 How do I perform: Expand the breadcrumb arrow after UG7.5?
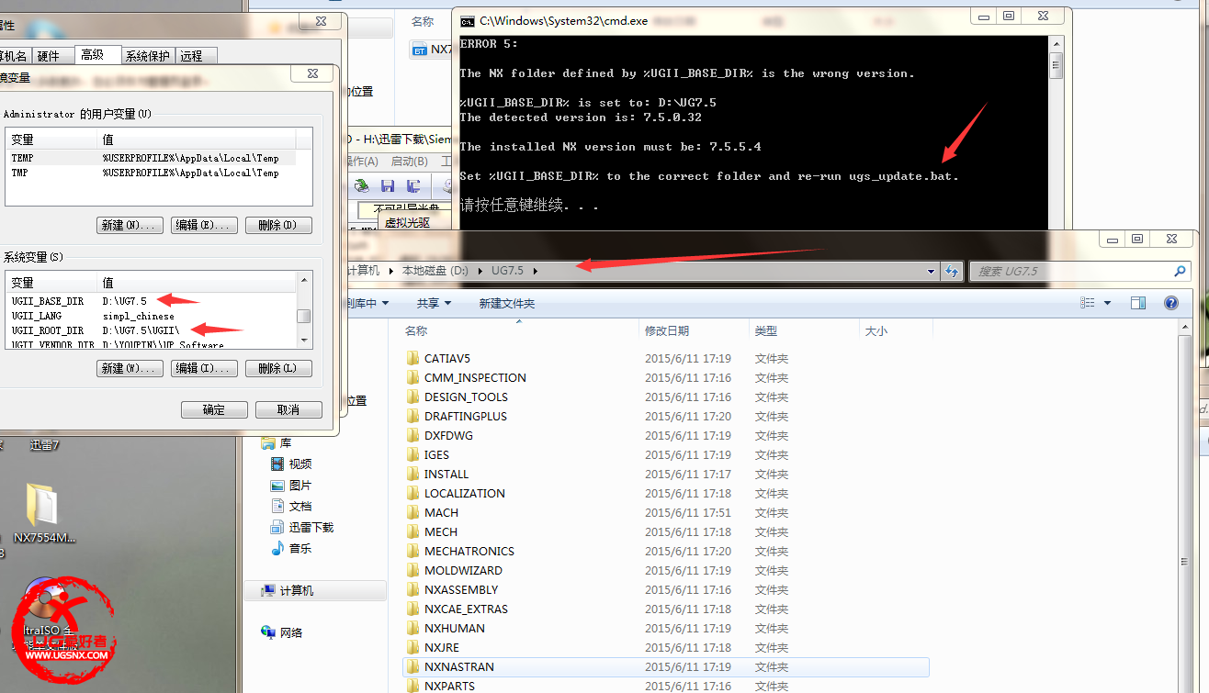pos(537,271)
